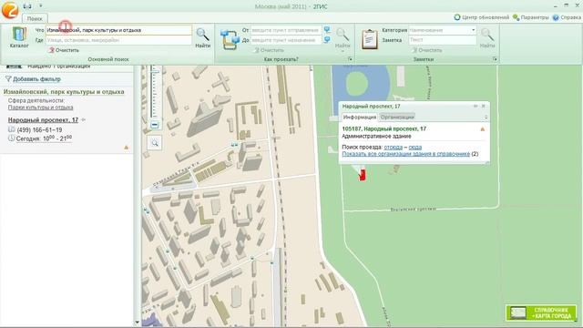
Task: Switch to the Поиск ribbon tab
Action: [x=35, y=18]
